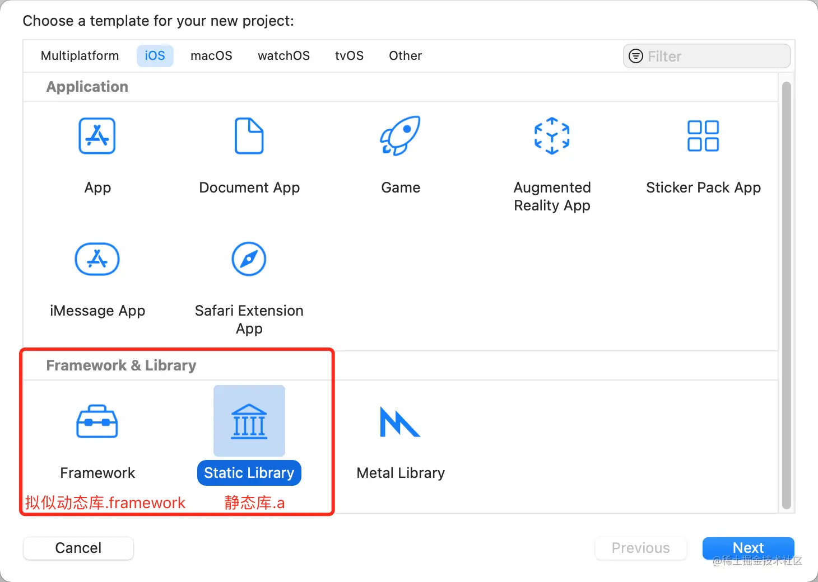Pick the Game rocket icon
Screen dimensions: 818x582
(x=400, y=136)
